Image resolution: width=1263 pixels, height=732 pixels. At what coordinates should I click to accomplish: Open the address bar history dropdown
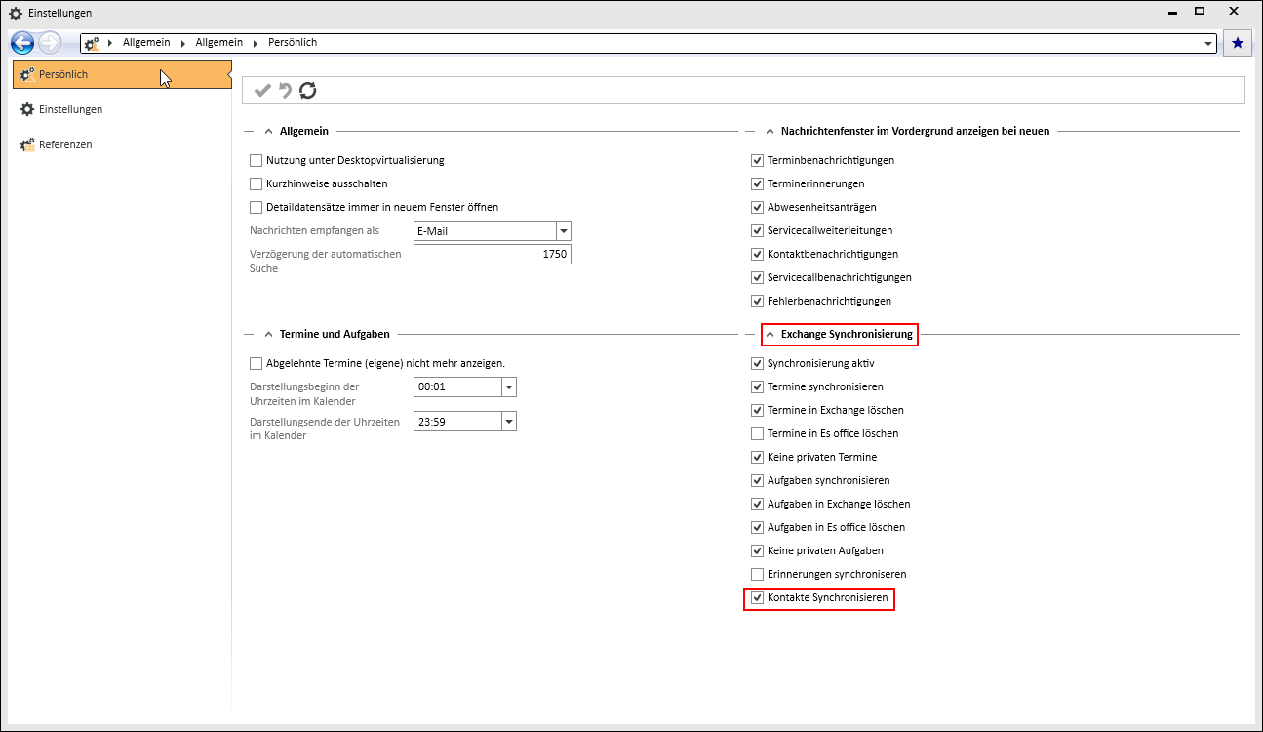pyautogui.click(x=1209, y=43)
